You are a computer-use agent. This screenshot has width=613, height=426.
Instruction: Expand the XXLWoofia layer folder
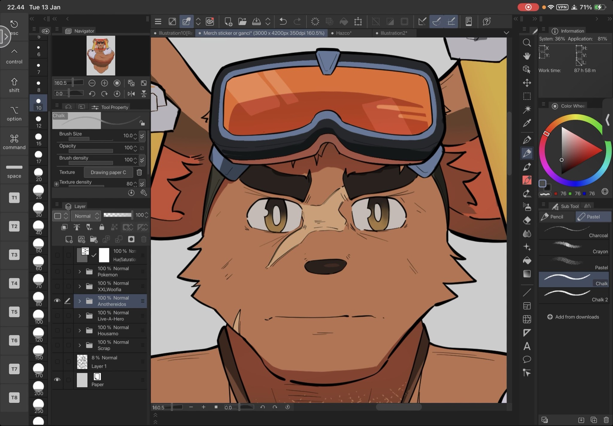click(x=80, y=286)
